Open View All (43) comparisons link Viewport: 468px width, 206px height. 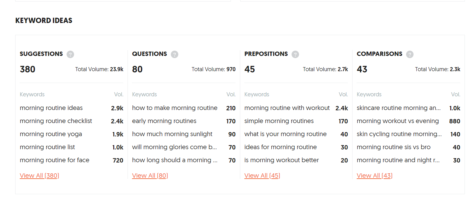click(x=375, y=176)
